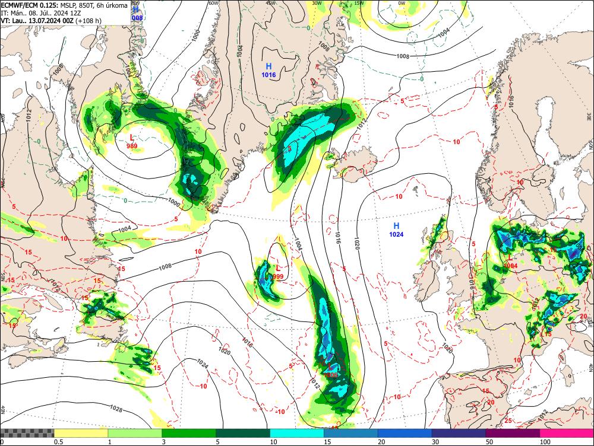
Task: Pick the pink above-100 legend swatch
Action: point(567,433)
